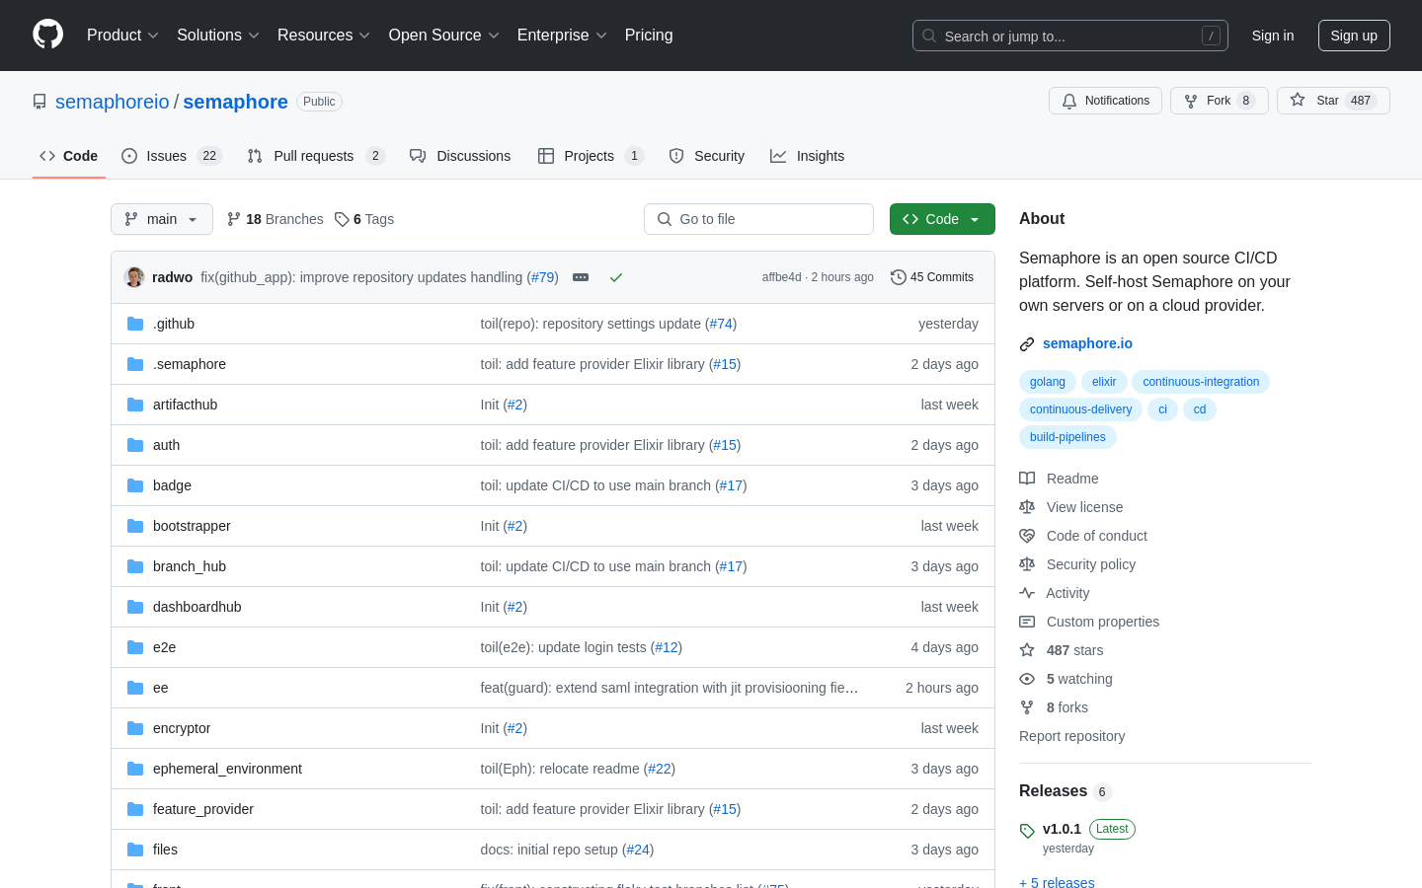The width and height of the screenshot is (1422, 888).
Task: Click the Go to file input
Action: [x=758, y=219]
